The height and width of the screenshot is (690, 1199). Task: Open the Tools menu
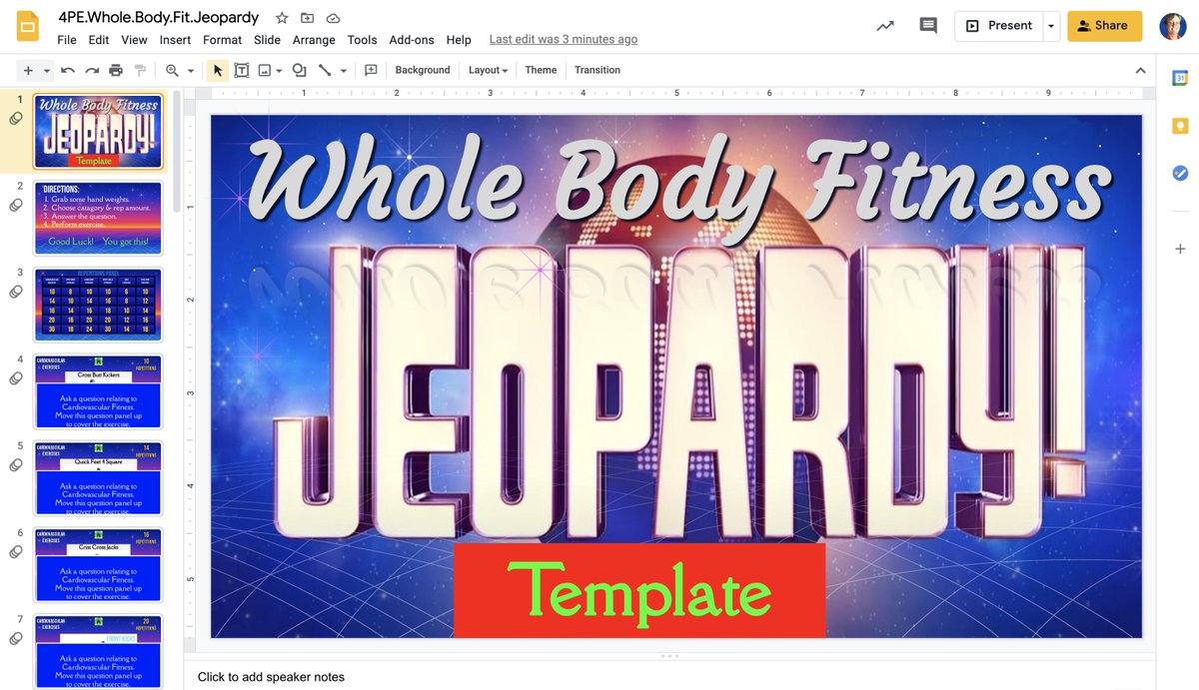click(x=362, y=40)
